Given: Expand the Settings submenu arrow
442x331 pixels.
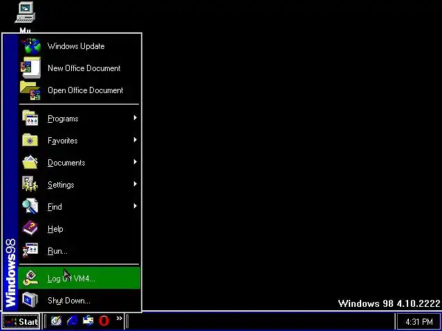Looking at the screenshot, I should 135,184.
